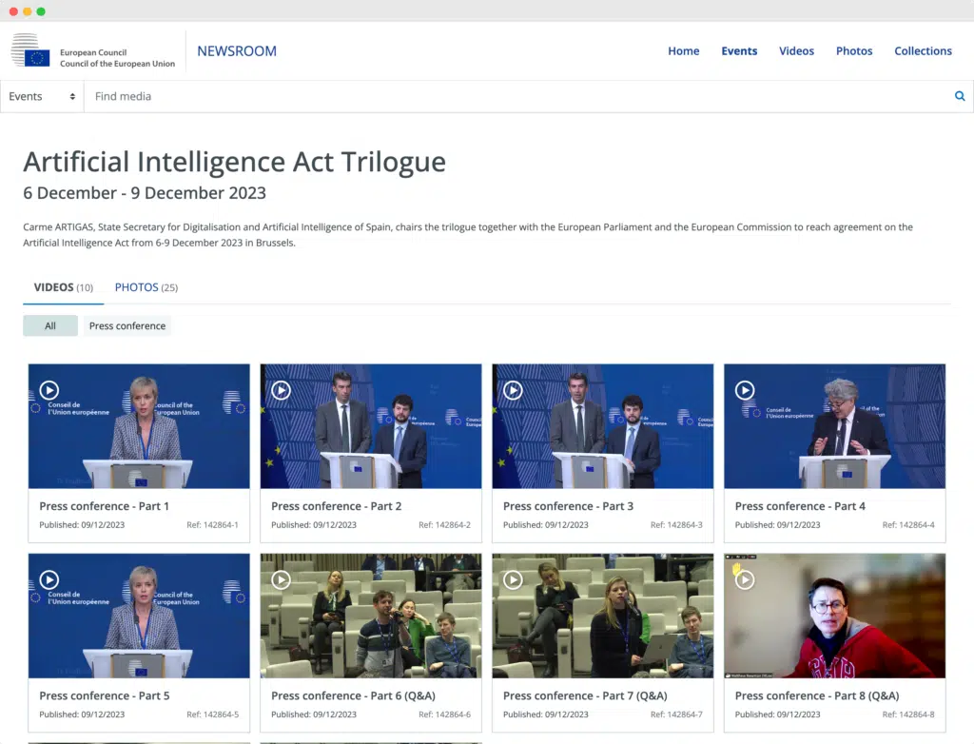Screen dimensions: 974x744
Task: Open Press conference - Part 2 title
Action: click(336, 506)
